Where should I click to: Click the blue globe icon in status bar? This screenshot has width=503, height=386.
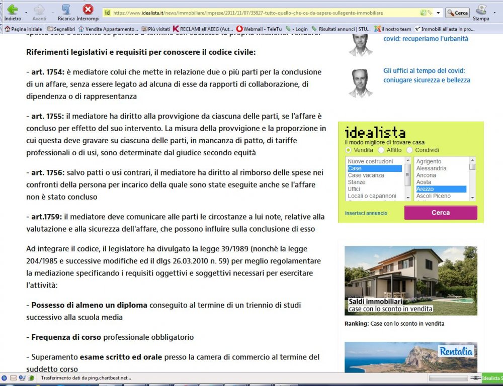[5, 378]
